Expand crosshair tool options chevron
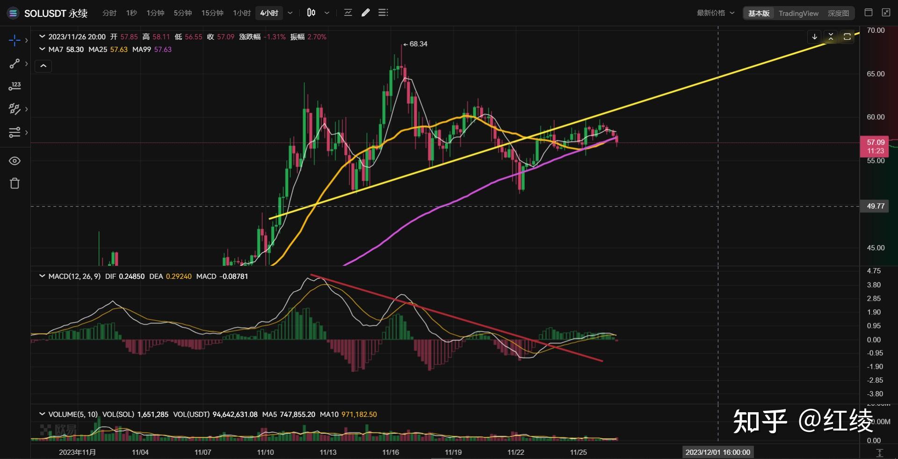898x459 pixels. (x=27, y=40)
